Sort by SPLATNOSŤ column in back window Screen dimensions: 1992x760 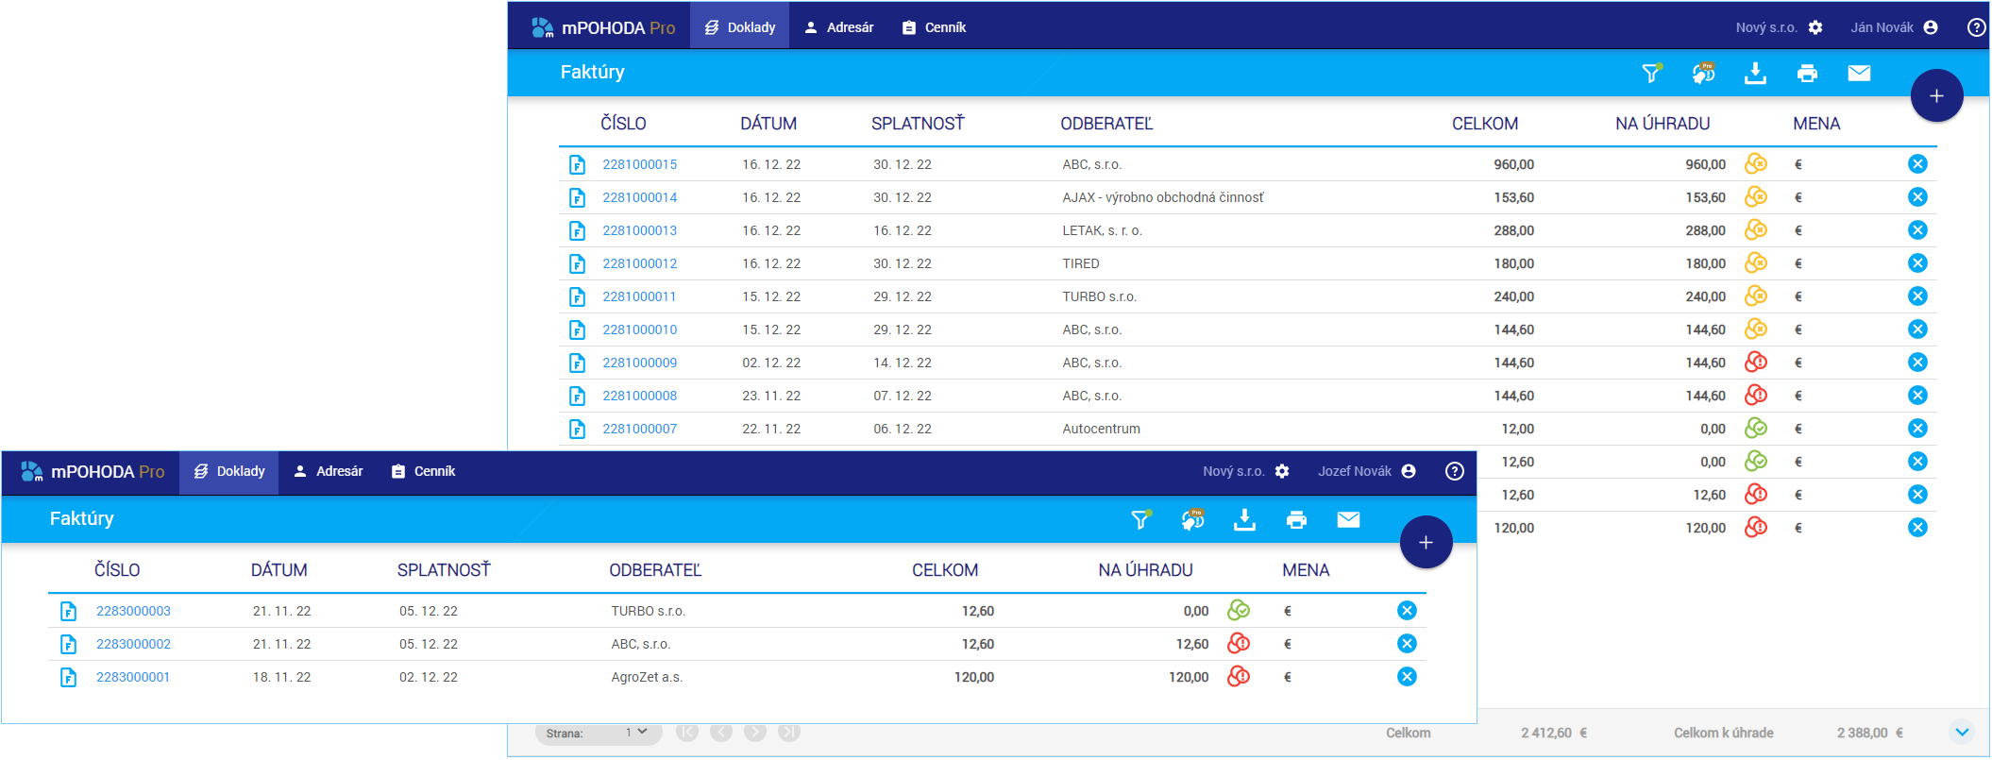[x=918, y=124]
